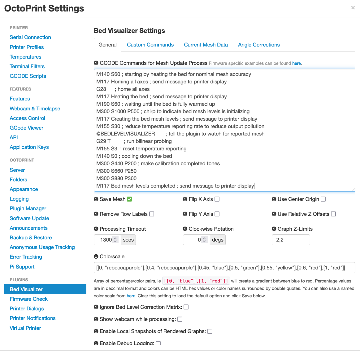
Task: Click info icon beside Colorscale label
Action: click(96, 256)
